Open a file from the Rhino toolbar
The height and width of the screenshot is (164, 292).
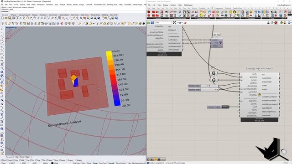click(x=6, y=18)
